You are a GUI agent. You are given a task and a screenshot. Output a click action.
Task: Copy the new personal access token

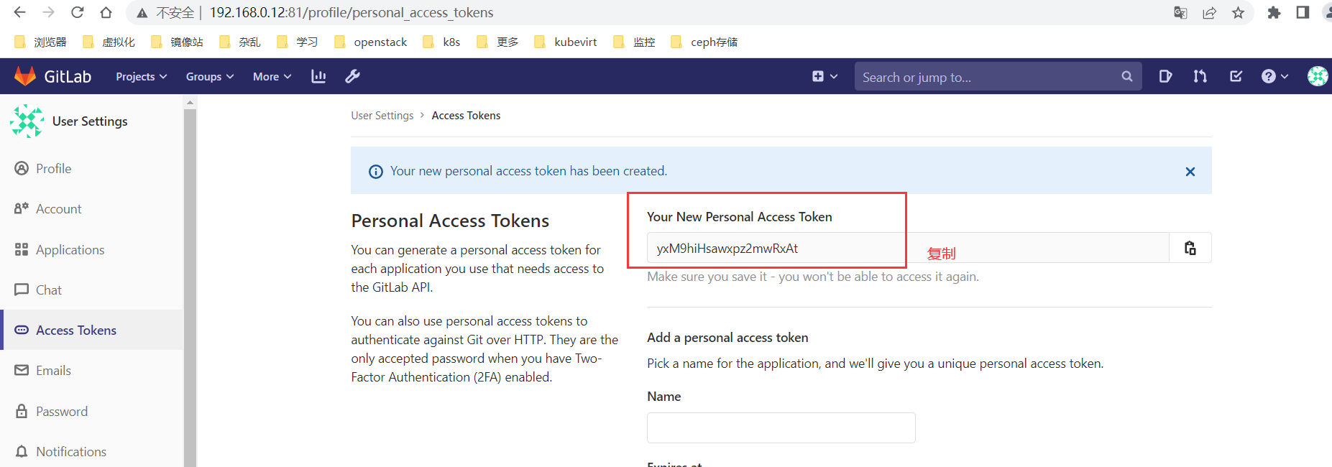(x=1190, y=248)
